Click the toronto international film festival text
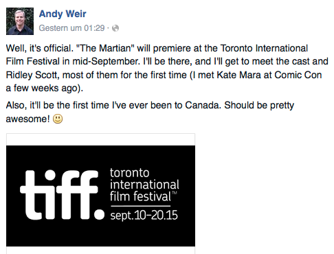 point(144,185)
